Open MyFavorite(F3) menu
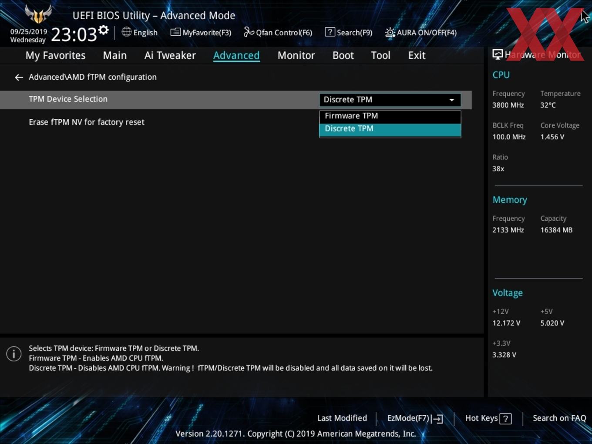The width and height of the screenshot is (592, 444). 207,33
